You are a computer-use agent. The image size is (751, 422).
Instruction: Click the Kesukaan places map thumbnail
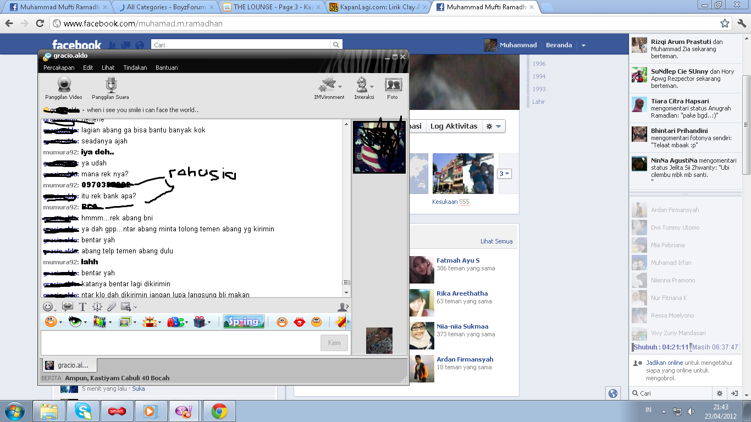[418, 174]
